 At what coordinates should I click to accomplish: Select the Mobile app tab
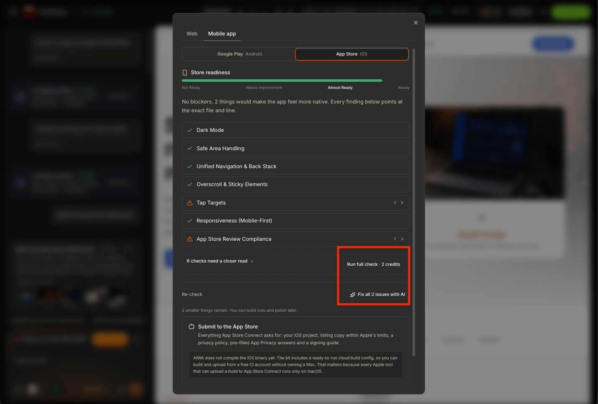coord(222,34)
